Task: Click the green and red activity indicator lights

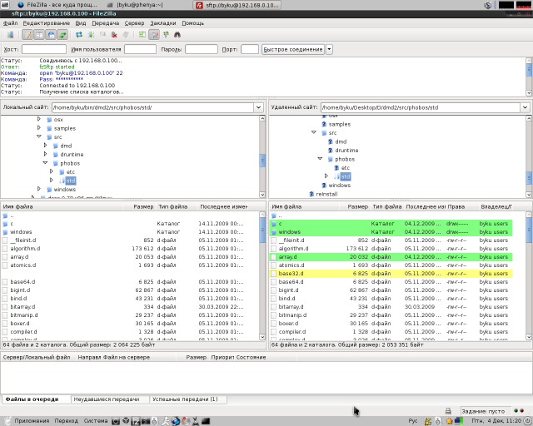Action: (x=519, y=411)
